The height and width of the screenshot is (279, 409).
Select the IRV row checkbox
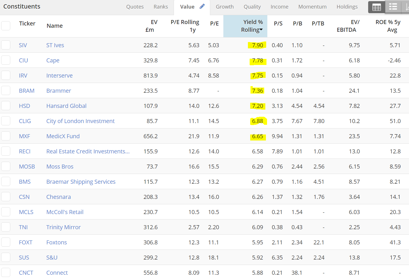(6, 75)
